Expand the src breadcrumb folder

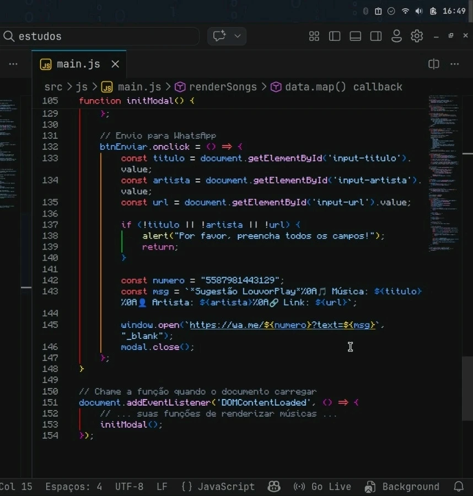click(x=53, y=87)
